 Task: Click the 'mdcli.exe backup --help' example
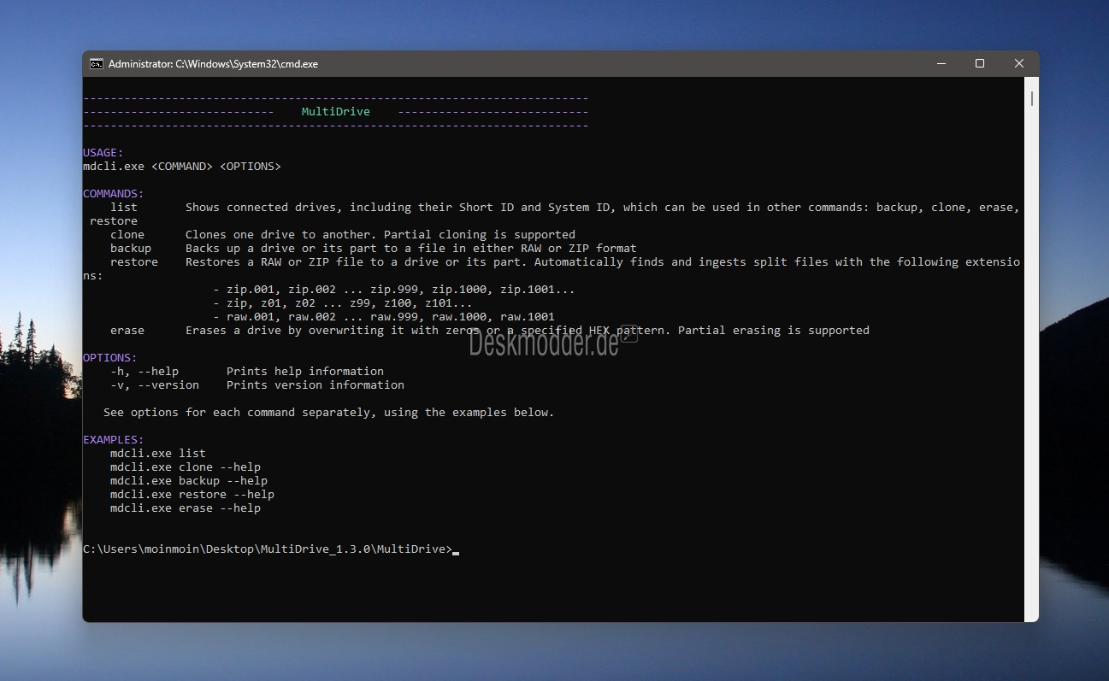(188, 481)
